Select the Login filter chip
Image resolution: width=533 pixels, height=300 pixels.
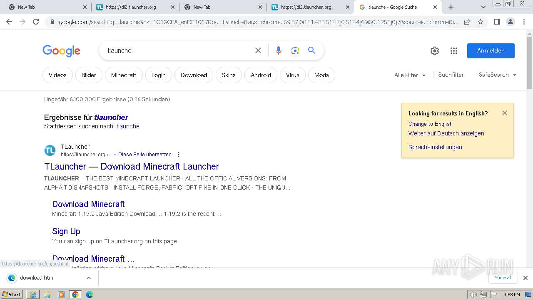[158, 75]
